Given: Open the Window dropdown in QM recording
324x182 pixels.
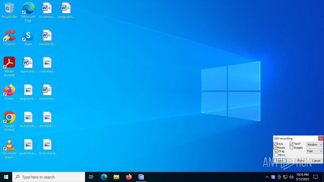Looking at the screenshot, I should pyautogui.click(x=315, y=145).
